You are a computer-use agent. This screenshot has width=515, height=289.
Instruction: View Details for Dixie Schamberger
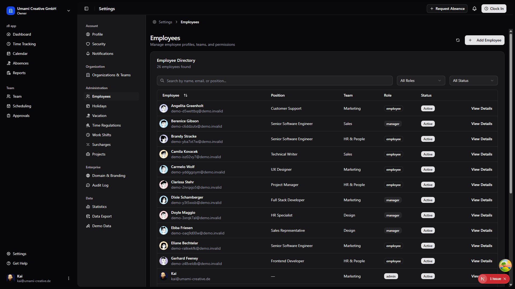pyautogui.click(x=481, y=200)
